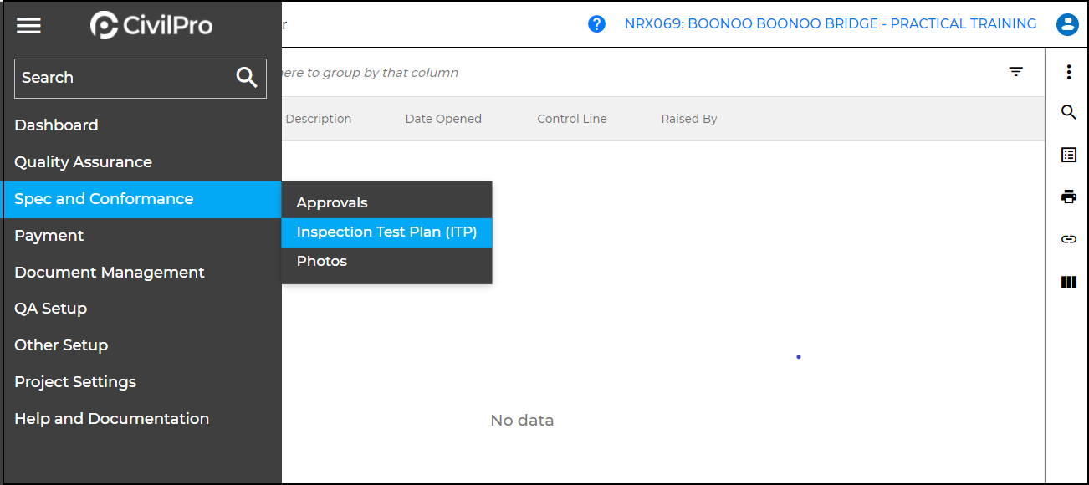Select Approvals from the submenu
This screenshot has width=1089, height=485.
332,203
